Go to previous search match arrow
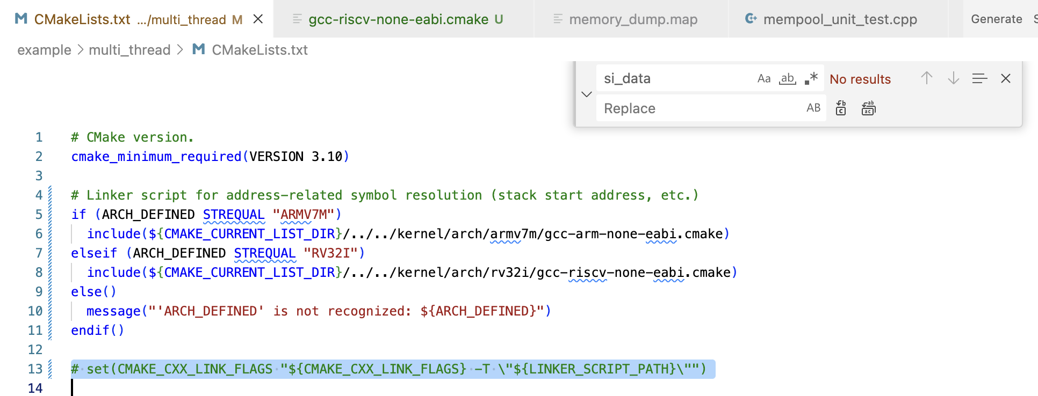 coord(926,78)
